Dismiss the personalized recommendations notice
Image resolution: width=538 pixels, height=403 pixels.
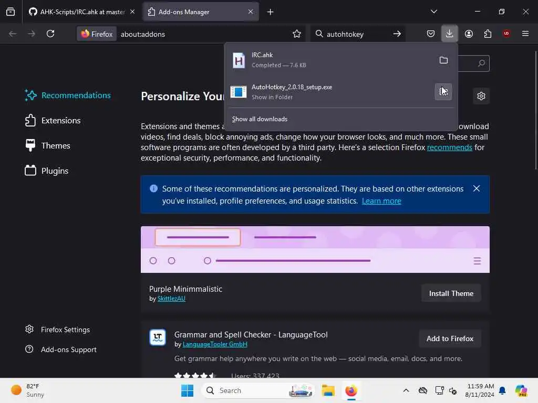tap(476, 188)
